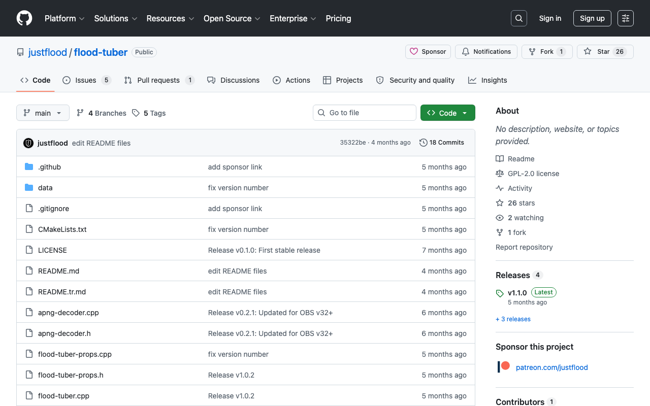
Task: Click the license scale icon in About
Action: (x=500, y=174)
